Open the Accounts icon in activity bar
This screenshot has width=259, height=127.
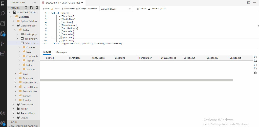[x=3, y=113]
